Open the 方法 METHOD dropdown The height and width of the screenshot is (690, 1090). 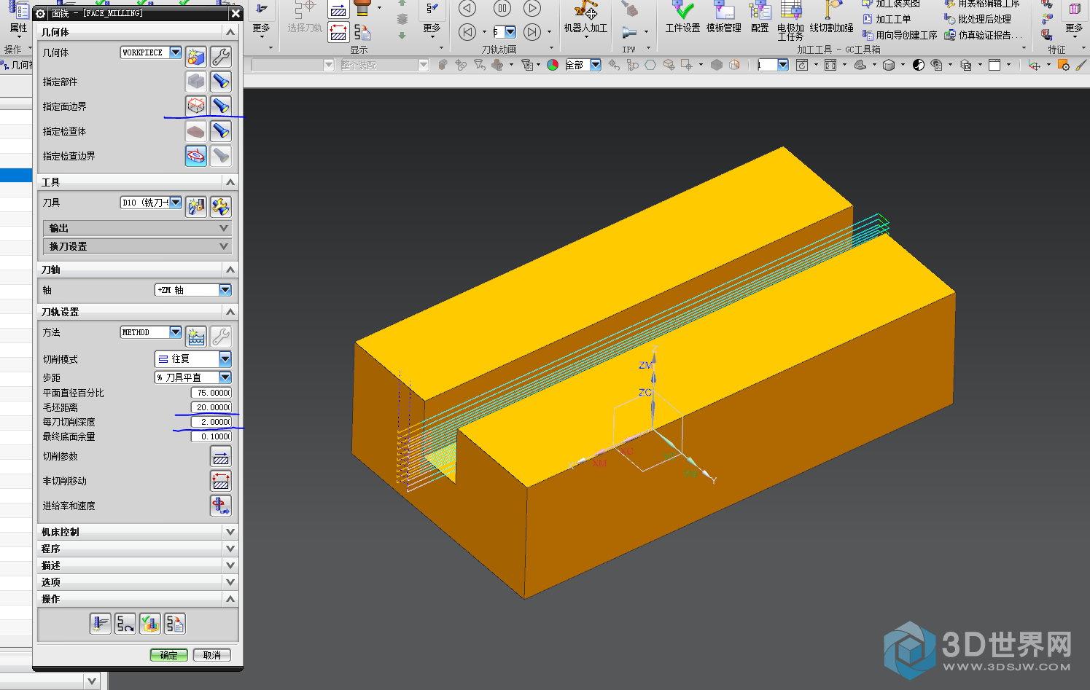click(x=176, y=332)
